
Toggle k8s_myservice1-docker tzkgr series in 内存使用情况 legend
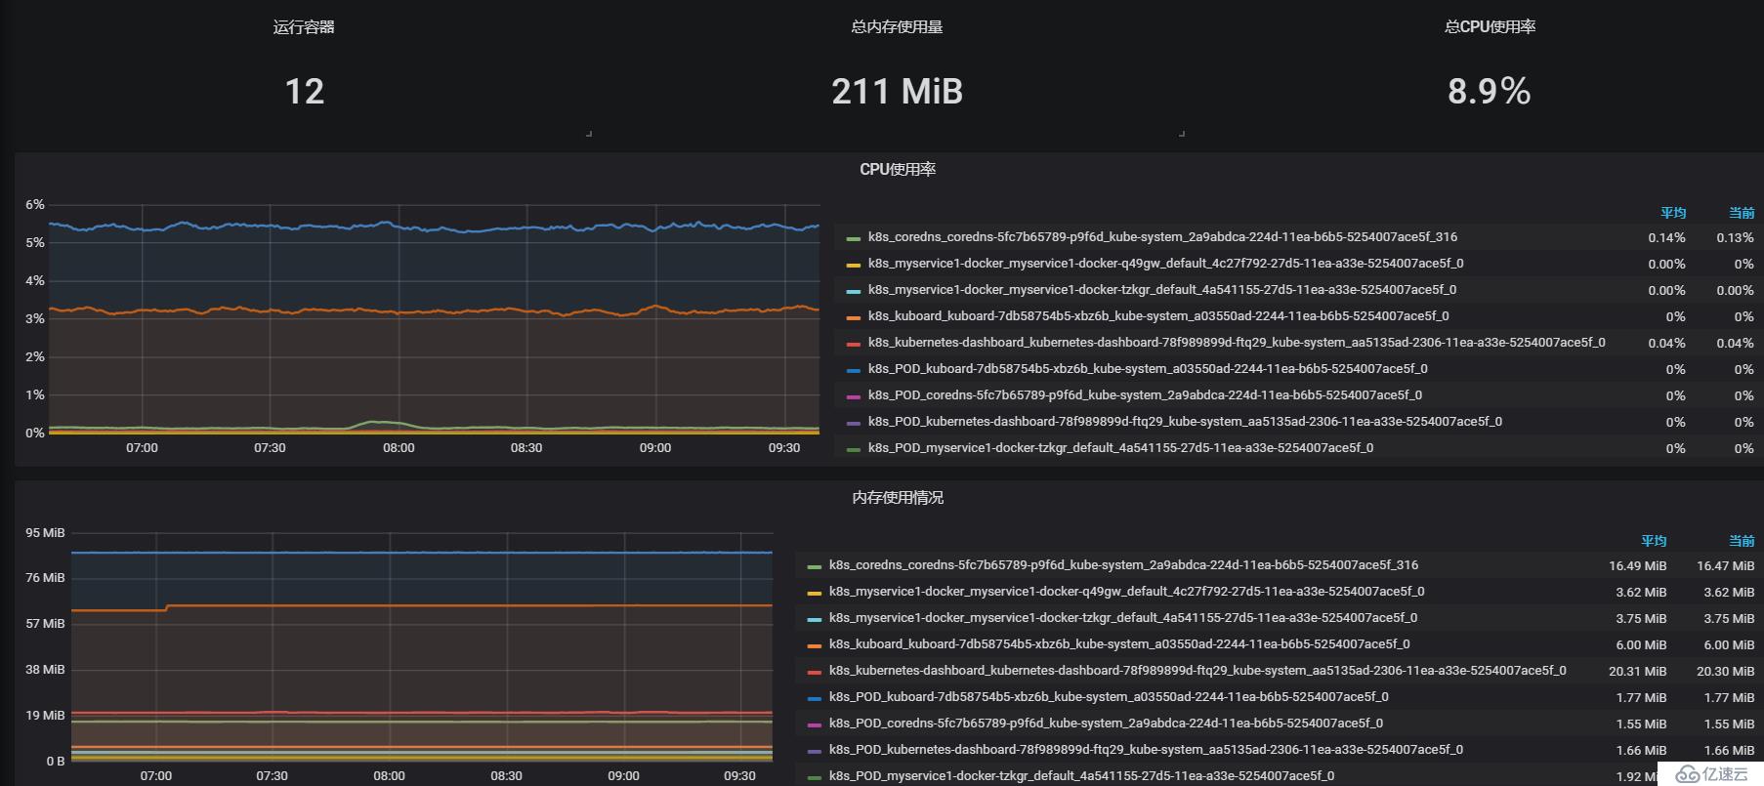coord(1123,618)
